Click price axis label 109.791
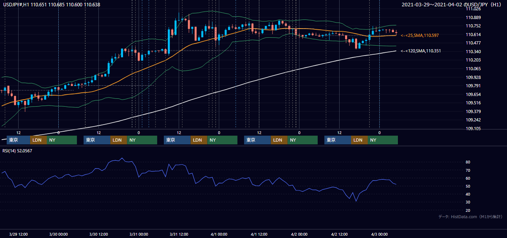507x238 pixels. point(473,86)
